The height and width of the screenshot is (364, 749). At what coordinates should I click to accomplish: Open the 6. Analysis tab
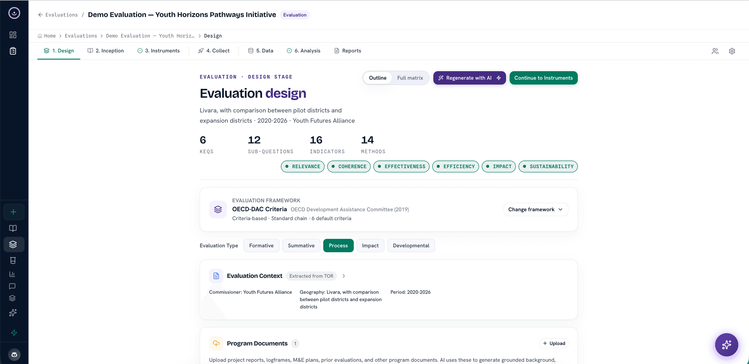tap(303, 51)
